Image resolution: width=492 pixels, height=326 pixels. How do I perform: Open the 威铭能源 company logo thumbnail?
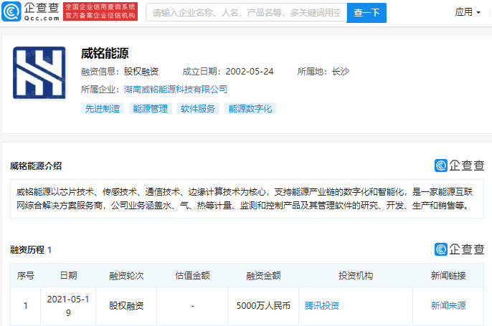39,73
